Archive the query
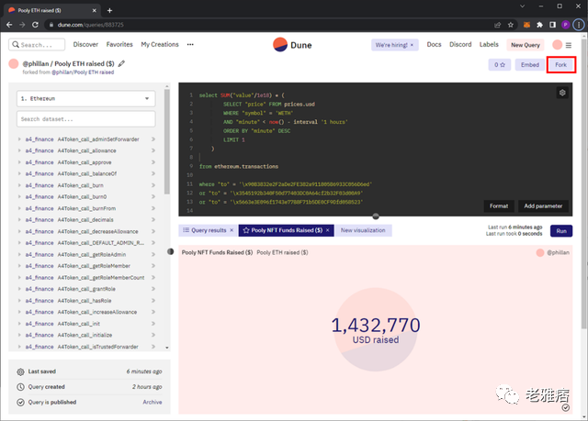 pos(153,402)
